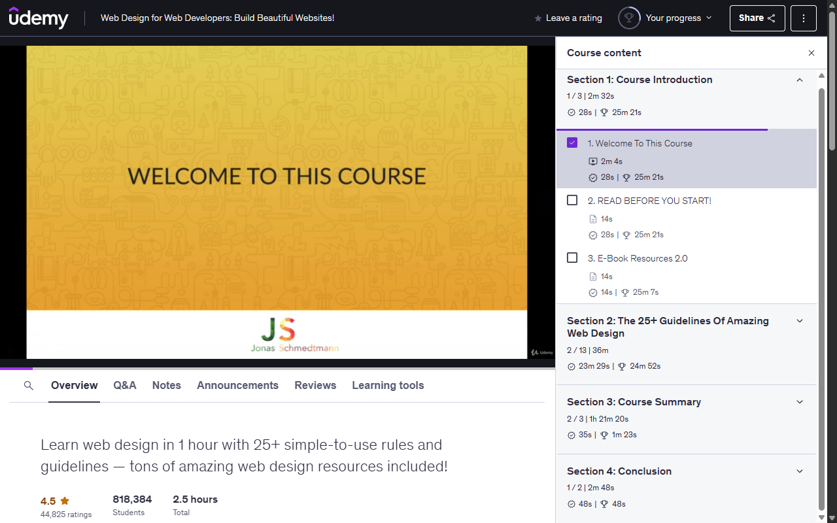This screenshot has height=523, width=837.
Task: Click the video player slide area
Action: [277, 202]
